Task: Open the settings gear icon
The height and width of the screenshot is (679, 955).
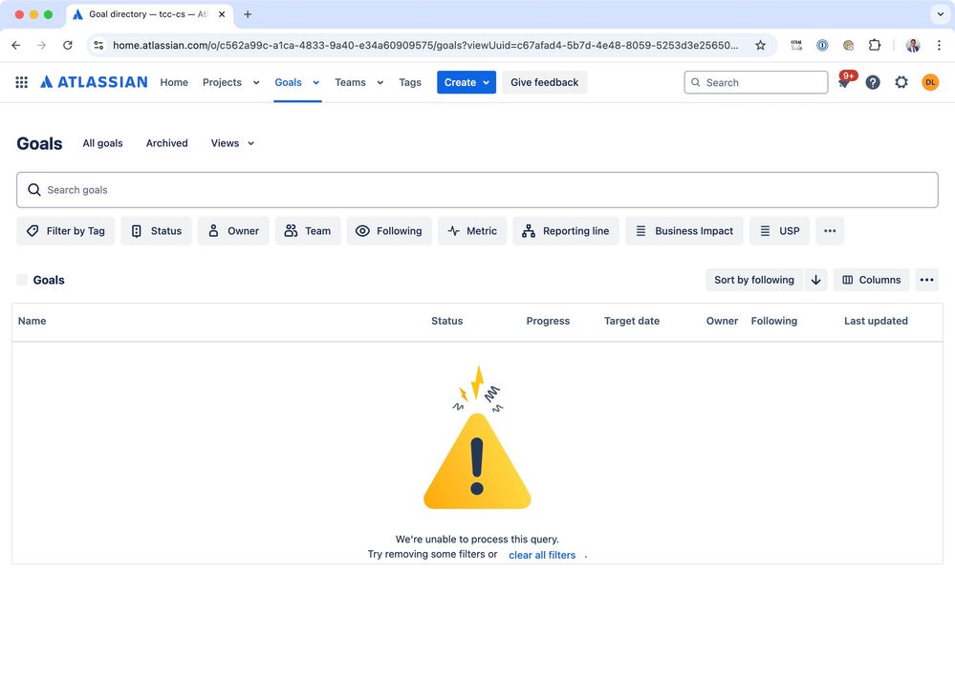Action: 901,82
